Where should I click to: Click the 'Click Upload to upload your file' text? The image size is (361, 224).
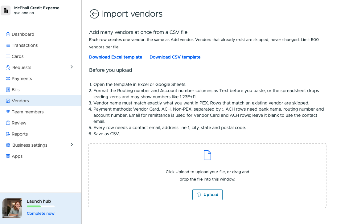(x=207, y=175)
